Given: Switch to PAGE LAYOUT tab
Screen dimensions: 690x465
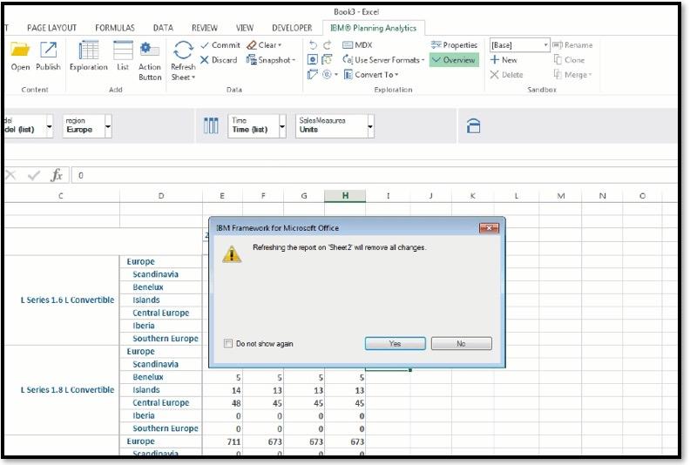Looking at the screenshot, I should tap(52, 28).
